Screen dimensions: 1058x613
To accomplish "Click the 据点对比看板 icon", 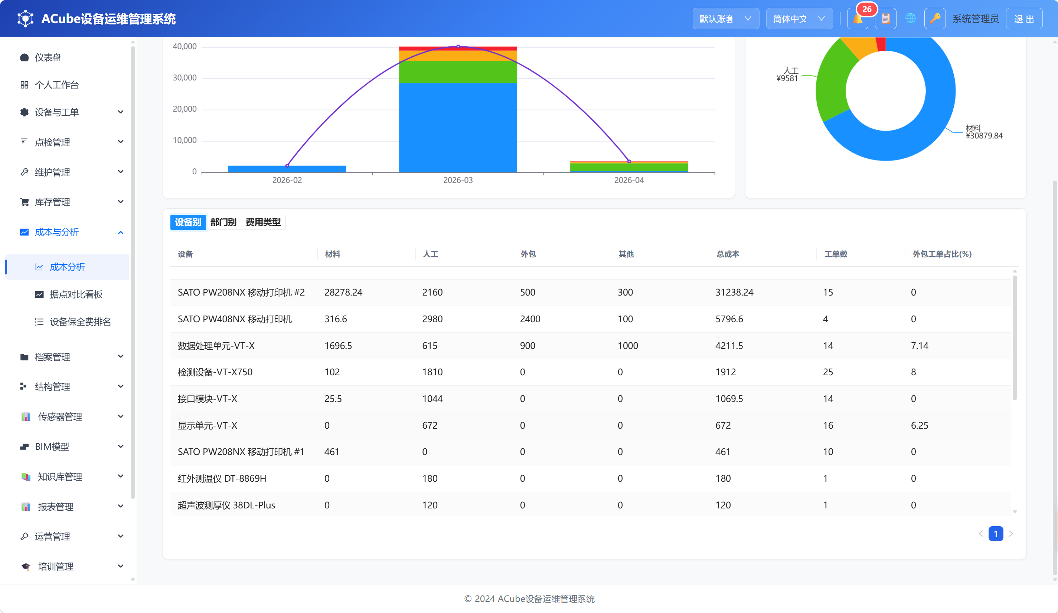I will point(39,294).
